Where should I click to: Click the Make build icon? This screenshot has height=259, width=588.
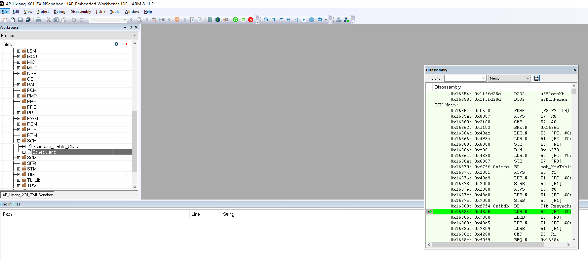click(218, 20)
